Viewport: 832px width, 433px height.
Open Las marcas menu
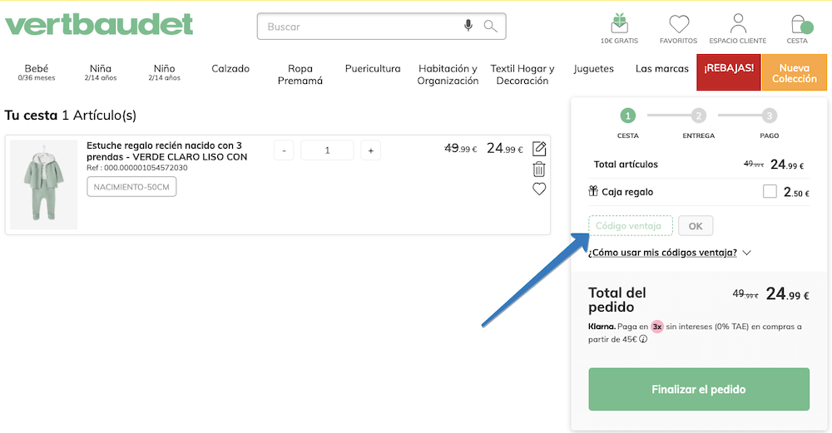coord(661,69)
